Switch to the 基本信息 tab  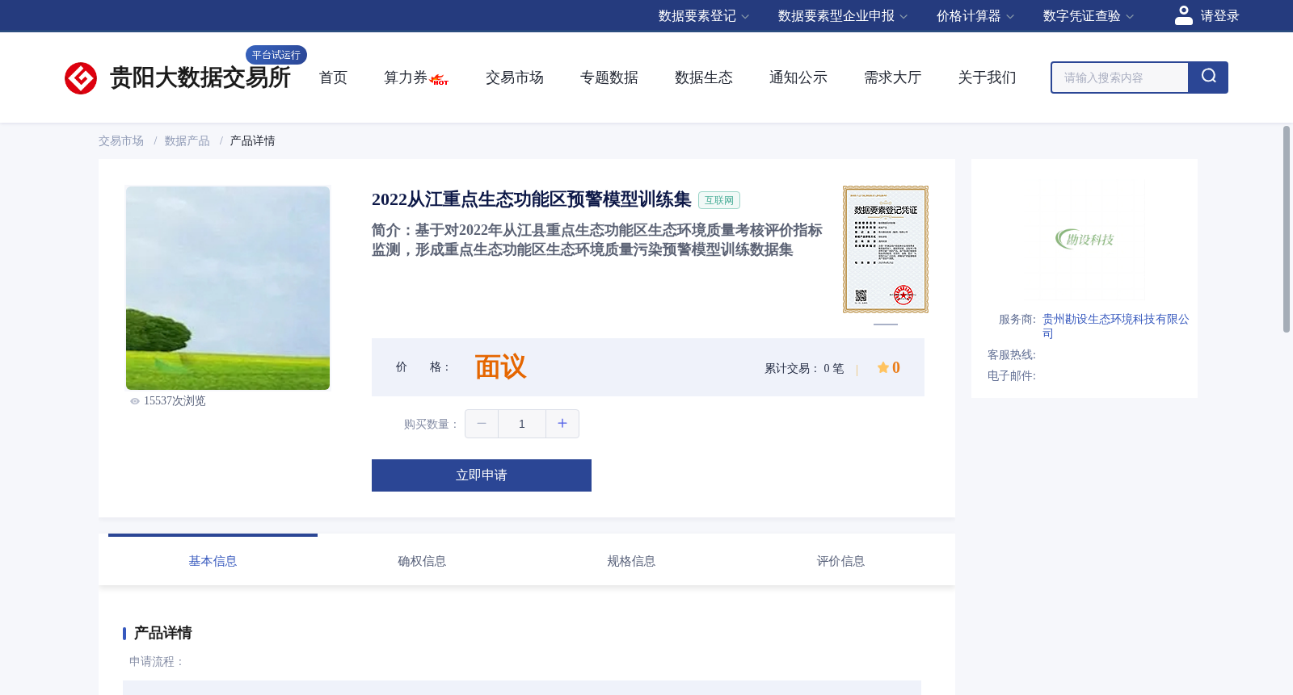coord(213,561)
